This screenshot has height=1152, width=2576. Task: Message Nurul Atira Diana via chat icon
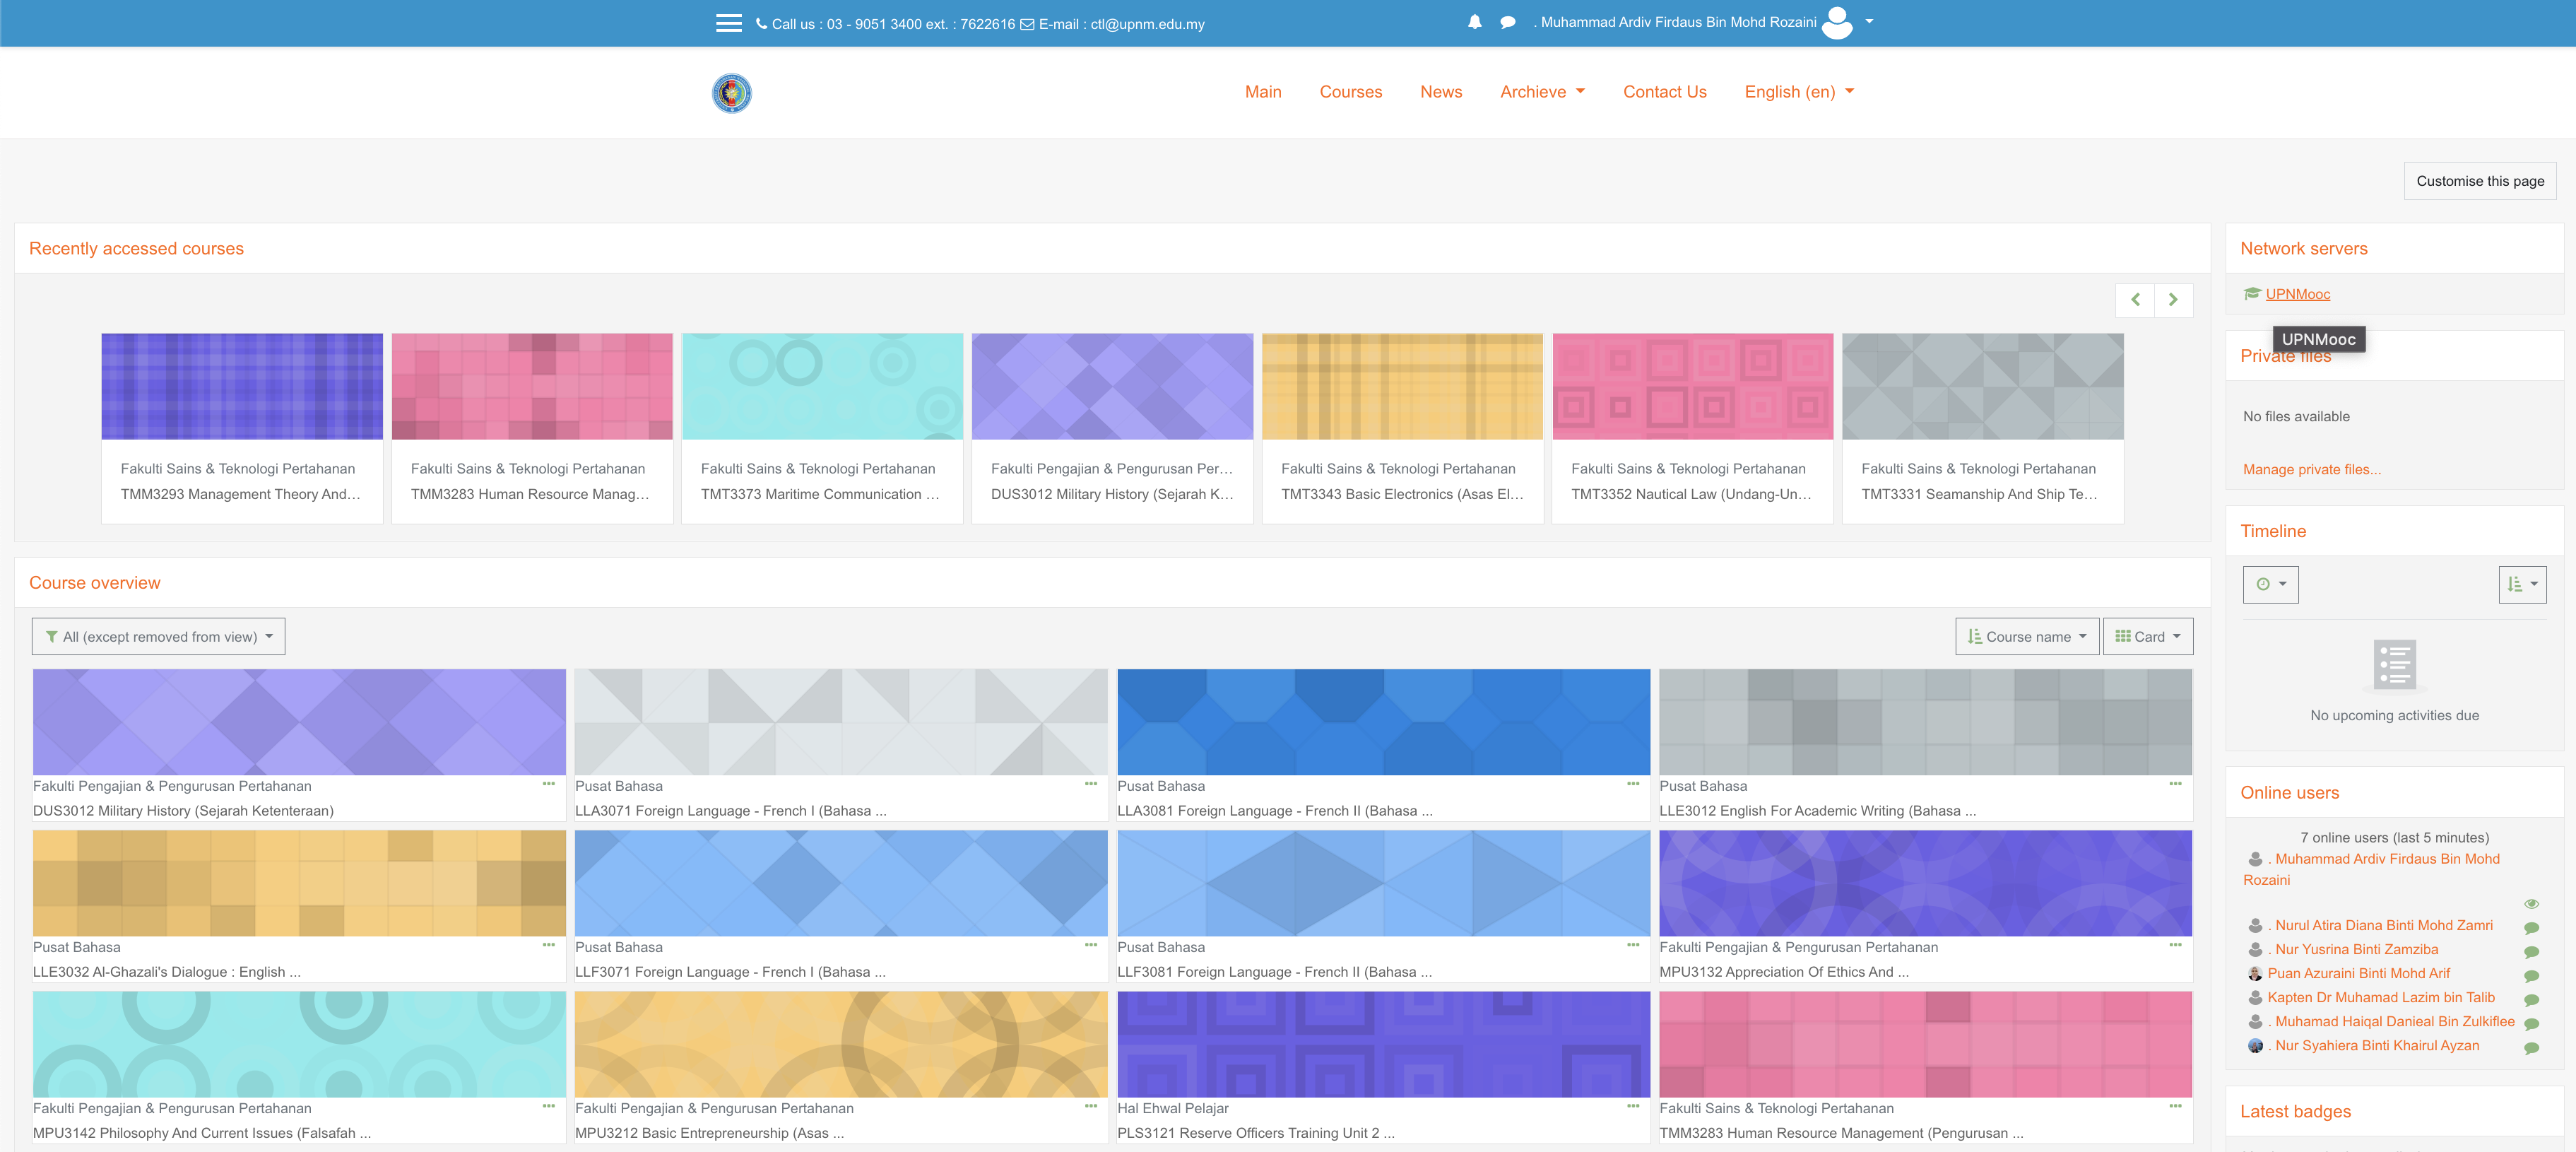tap(2531, 927)
